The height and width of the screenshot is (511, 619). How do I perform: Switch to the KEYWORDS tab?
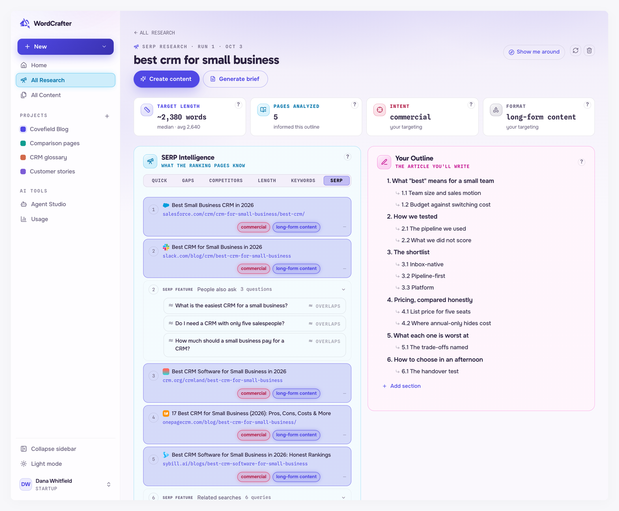coord(303,181)
